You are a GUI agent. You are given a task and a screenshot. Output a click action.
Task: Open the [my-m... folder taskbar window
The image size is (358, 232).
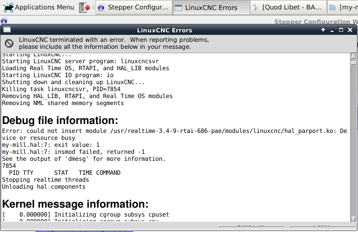343,7
